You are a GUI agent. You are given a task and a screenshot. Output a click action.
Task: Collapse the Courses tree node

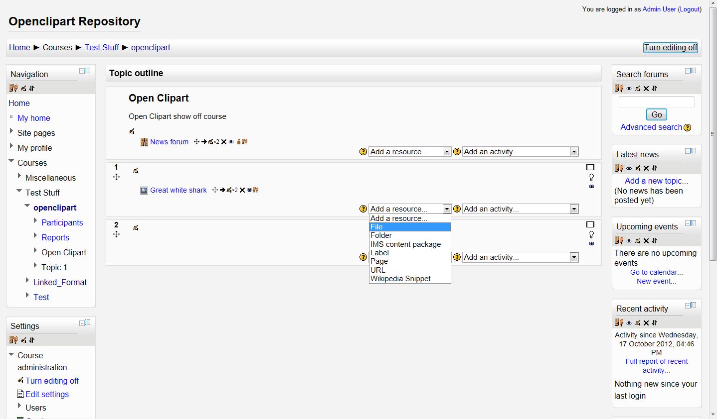11,161
